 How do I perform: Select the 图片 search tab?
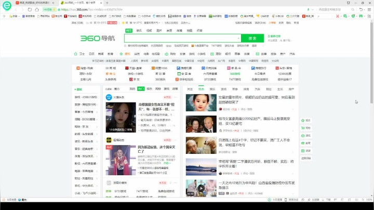click(159, 31)
